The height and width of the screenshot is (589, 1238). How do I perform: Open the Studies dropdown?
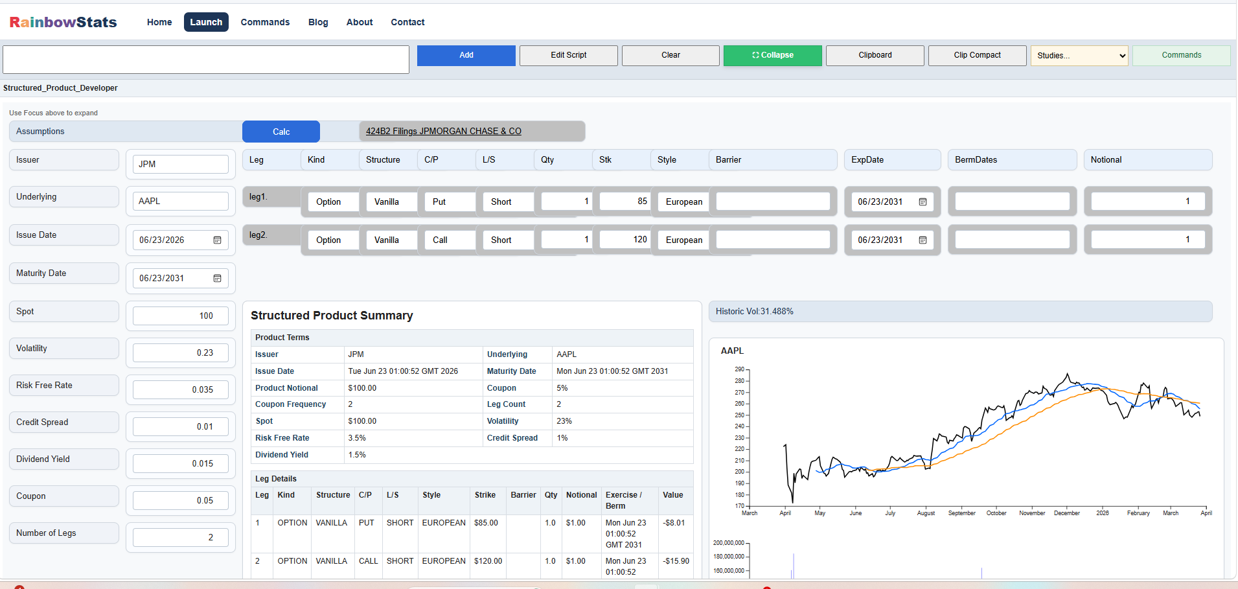1079,55
